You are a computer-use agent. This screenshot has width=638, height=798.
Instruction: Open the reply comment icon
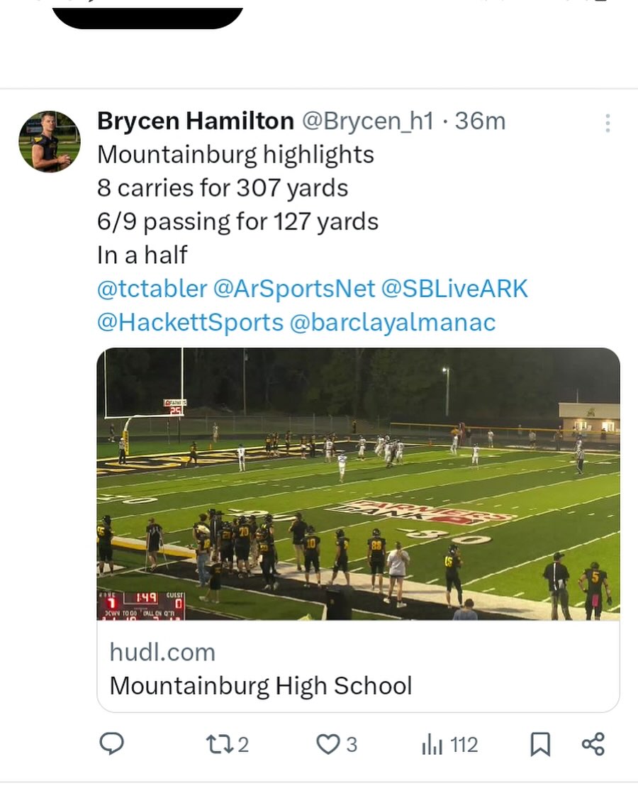111,743
